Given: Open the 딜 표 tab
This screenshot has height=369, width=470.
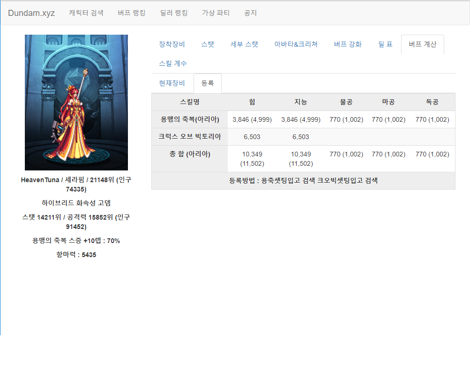Looking at the screenshot, I should click(385, 44).
